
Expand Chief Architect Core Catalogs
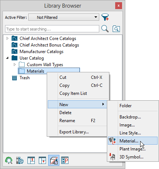[7, 39]
